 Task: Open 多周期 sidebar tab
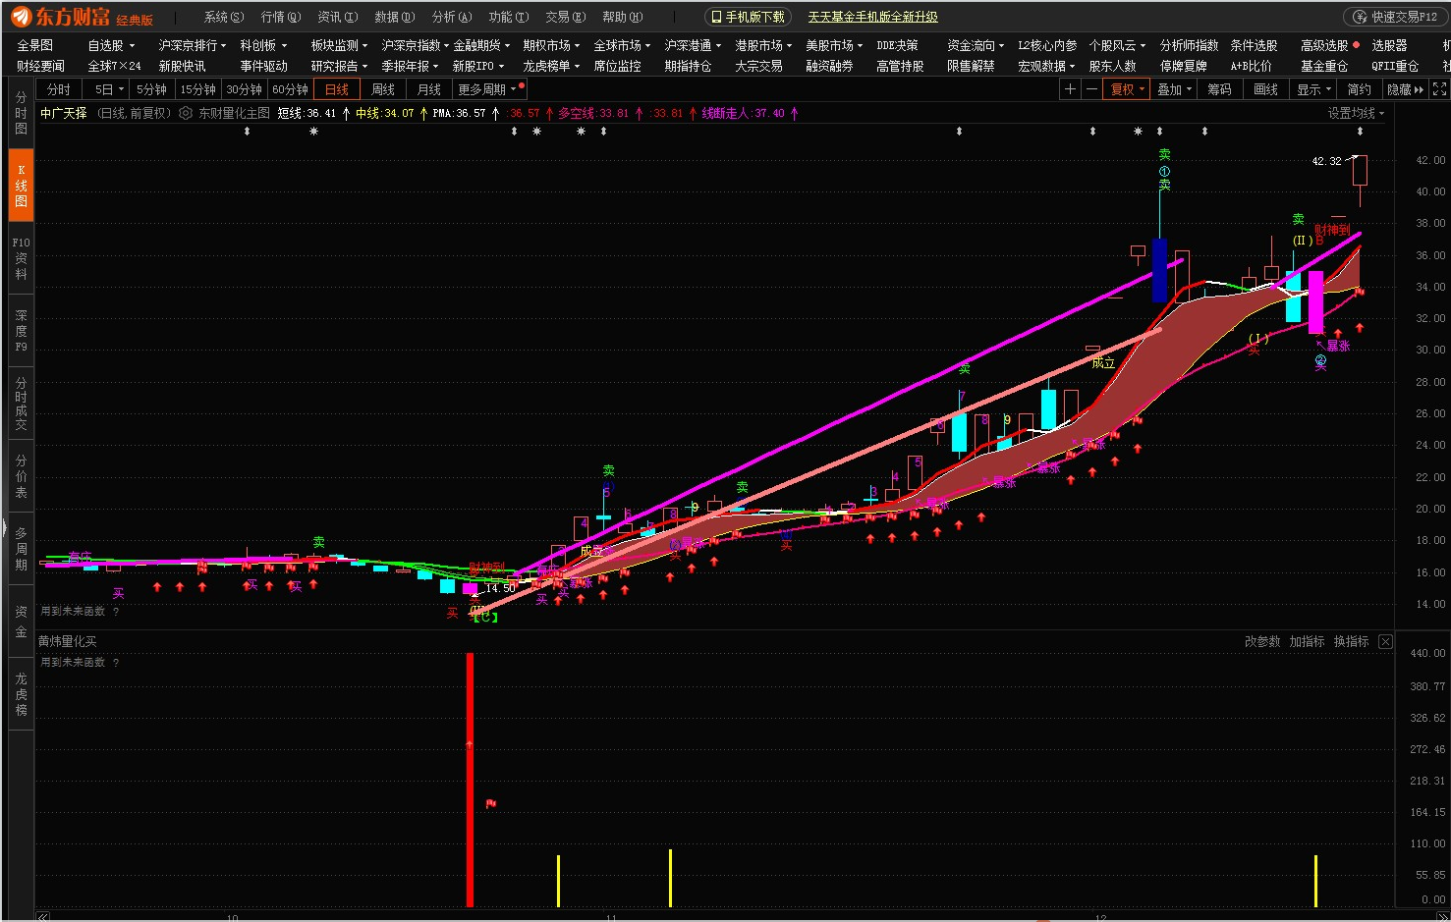[x=21, y=549]
